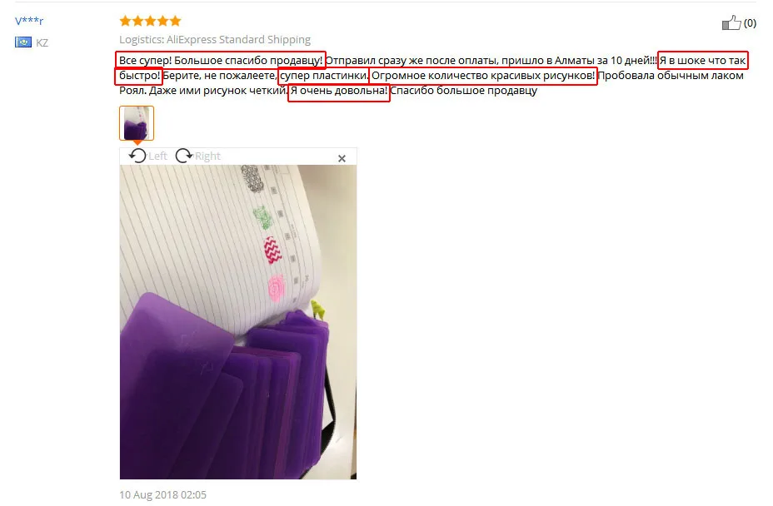Click the "Right" rotate label
The image size is (773, 506).
click(x=207, y=156)
